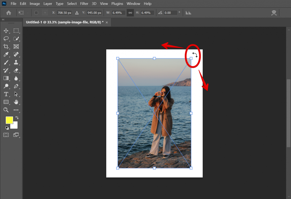
Task: Enable Quick Mask mode
Action: tap(6, 135)
